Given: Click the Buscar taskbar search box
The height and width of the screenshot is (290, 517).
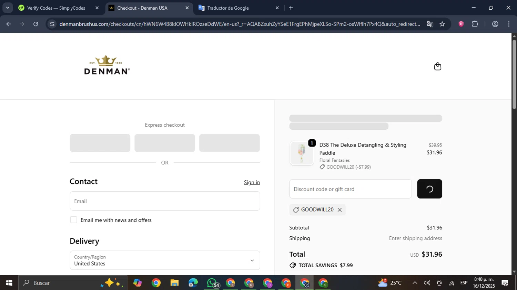Looking at the screenshot, I should (x=72, y=283).
